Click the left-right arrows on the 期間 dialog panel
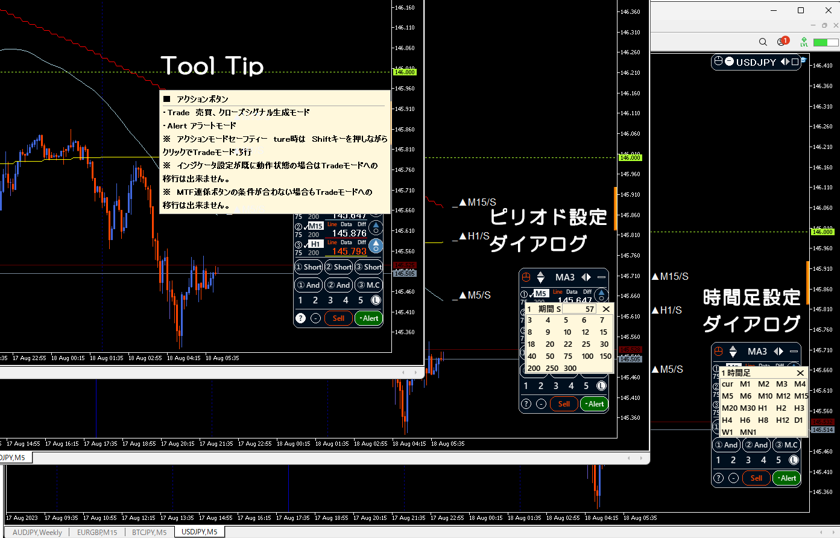The image size is (840, 538). point(586,277)
